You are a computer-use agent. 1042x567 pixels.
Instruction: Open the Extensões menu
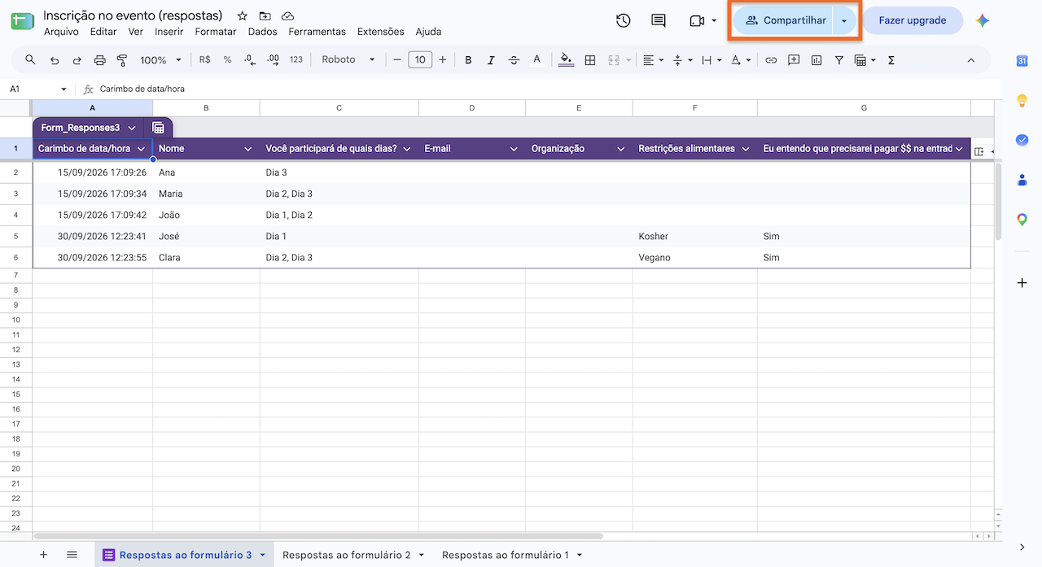click(x=380, y=32)
